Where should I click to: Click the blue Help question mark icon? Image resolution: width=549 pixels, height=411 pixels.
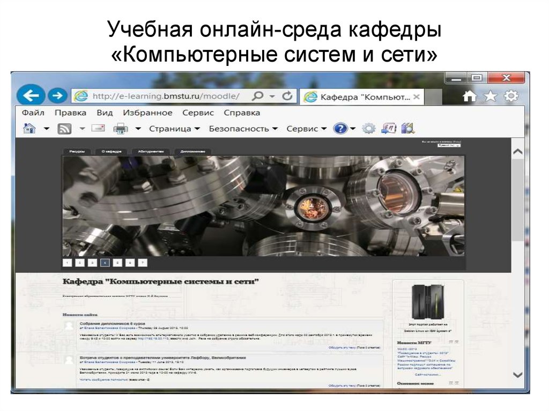(339, 129)
